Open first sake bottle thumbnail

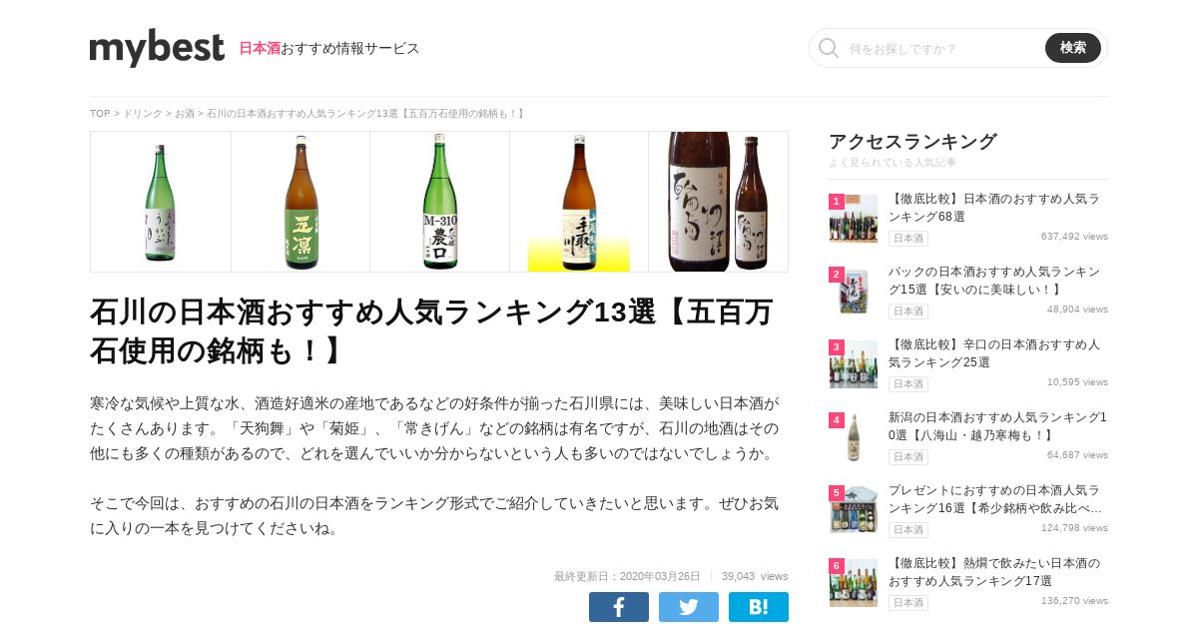tap(161, 202)
